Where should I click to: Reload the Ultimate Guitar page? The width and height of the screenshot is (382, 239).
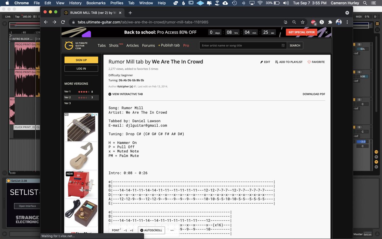pyautogui.click(x=63, y=22)
